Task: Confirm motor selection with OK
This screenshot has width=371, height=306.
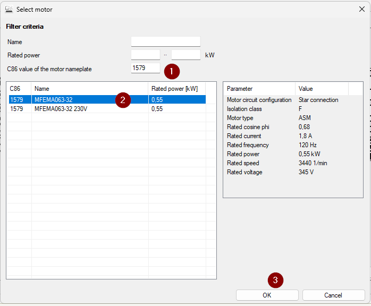Action: point(267,295)
